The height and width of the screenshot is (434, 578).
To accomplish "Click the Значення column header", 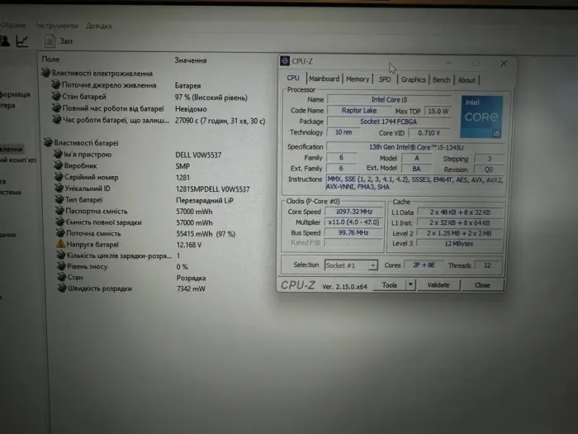I will tap(191, 60).
